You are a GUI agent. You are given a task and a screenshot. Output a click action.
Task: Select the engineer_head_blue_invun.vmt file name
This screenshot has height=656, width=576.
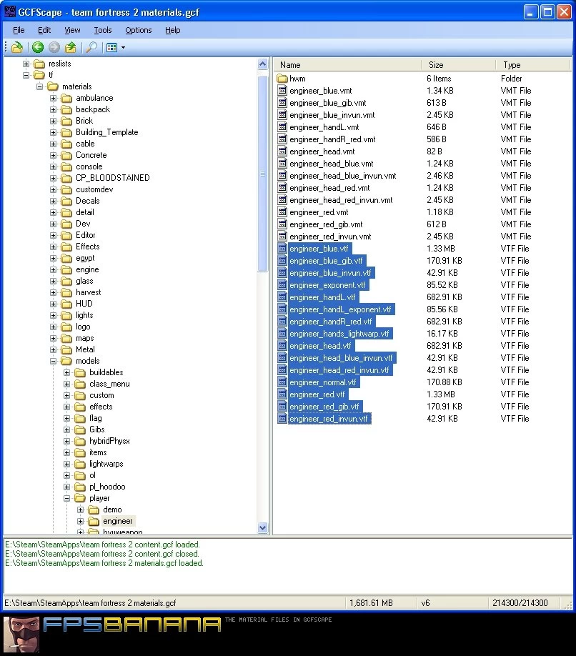point(342,176)
